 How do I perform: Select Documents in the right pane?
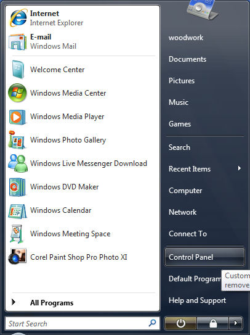(187, 59)
